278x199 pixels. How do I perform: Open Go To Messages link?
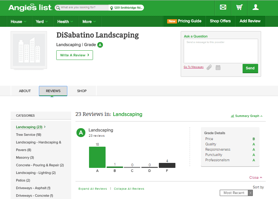click(x=193, y=67)
